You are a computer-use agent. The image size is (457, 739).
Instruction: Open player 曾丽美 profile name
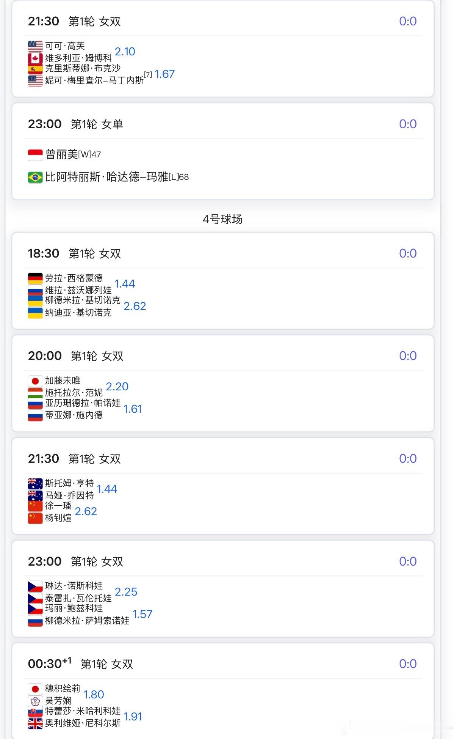click(x=62, y=154)
